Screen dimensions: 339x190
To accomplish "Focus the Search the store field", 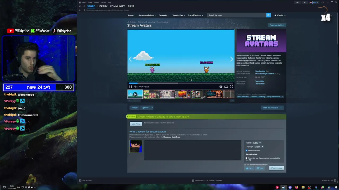I will [x=237, y=15].
